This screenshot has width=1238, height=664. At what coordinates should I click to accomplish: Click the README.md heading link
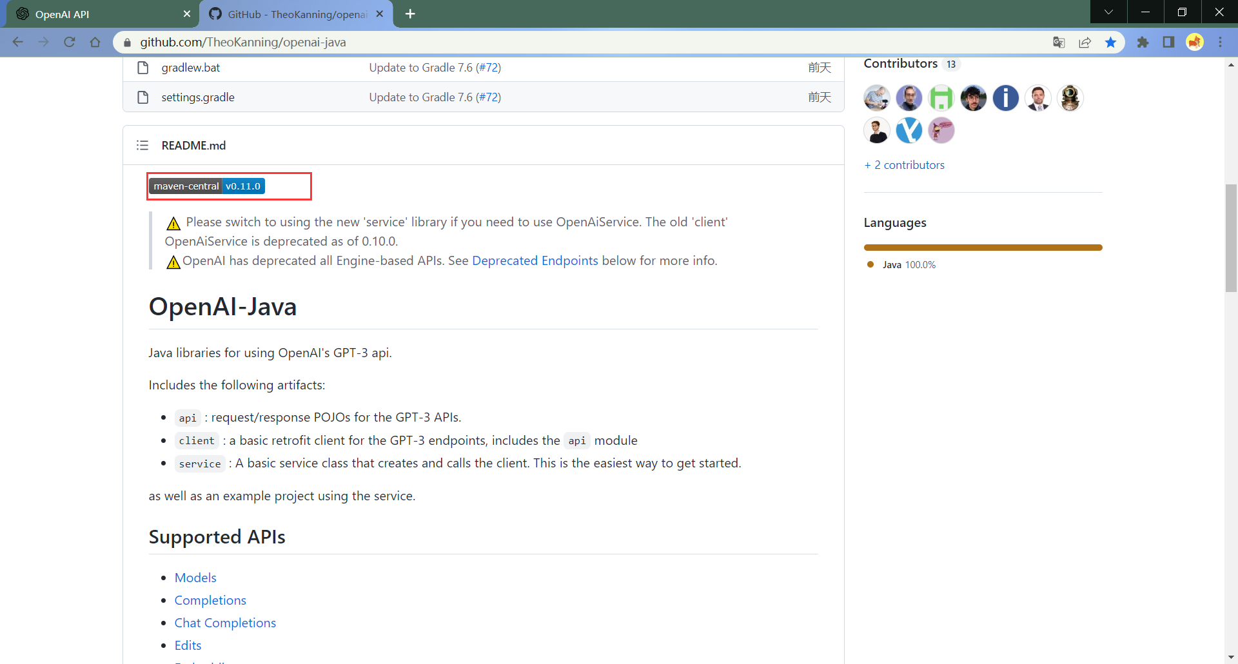pyautogui.click(x=193, y=145)
